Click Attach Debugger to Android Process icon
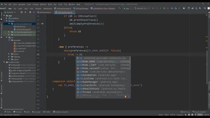 coord(176,8)
